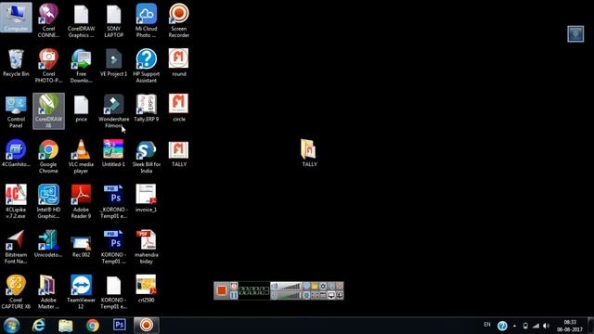
Task: Select the VE Project 1 file
Action: [113, 62]
